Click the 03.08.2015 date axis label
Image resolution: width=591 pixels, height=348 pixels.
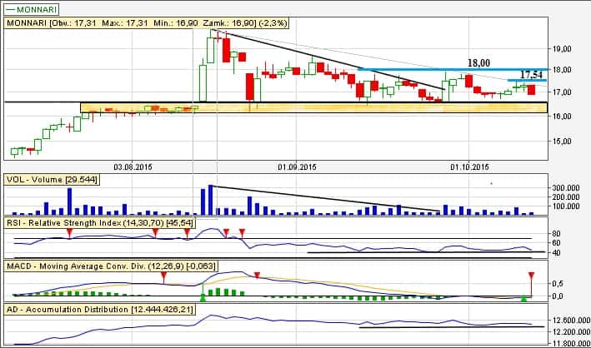tap(133, 167)
